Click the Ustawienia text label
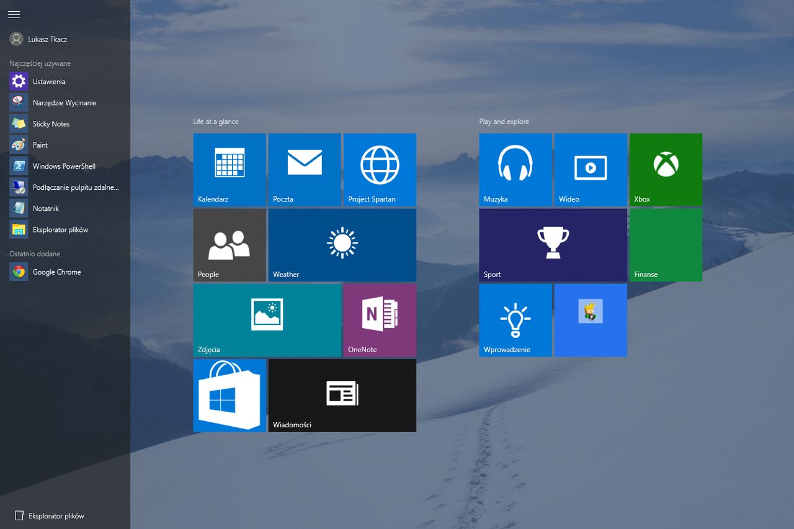Image resolution: width=794 pixels, height=529 pixels. point(49,82)
